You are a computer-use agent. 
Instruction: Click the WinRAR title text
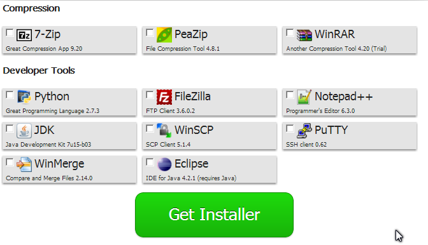click(334, 34)
